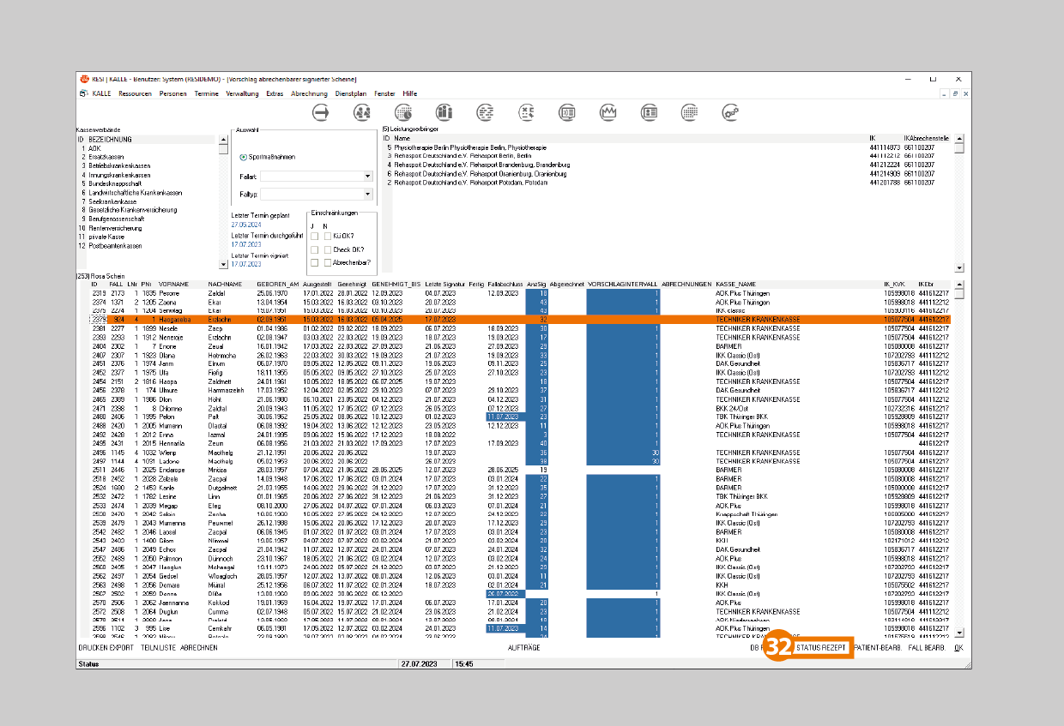Tick the J checkbox for Check OK?
Image resolution: width=1064 pixels, height=726 pixels.
point(315,249)
